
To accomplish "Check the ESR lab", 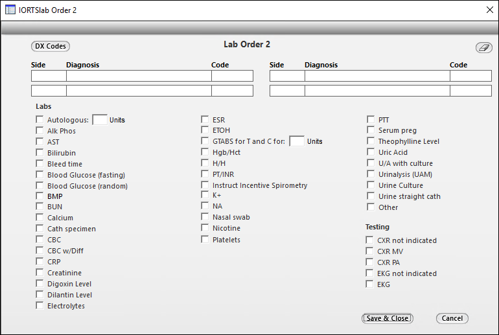I will pyautogui.click(x=205, y=120).
